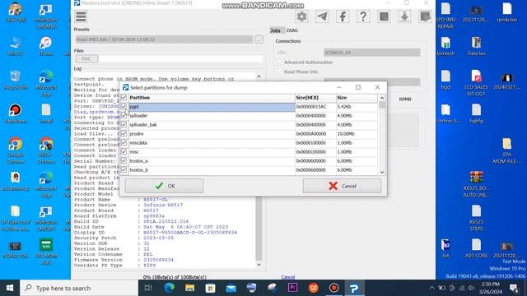Confirm partition selection with OK
The height and width of the screenshot is (296, 527).
pyautogui.click(x=165, y=186)
